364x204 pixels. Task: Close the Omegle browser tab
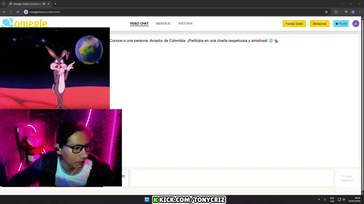coord(49,4)
